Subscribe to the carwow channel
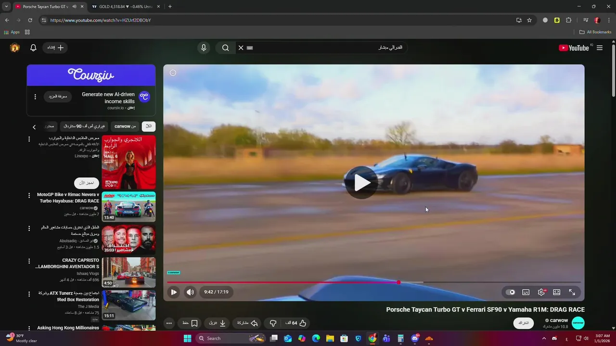The height and width of the screenshot is (346, 616). tap(523, 323)
